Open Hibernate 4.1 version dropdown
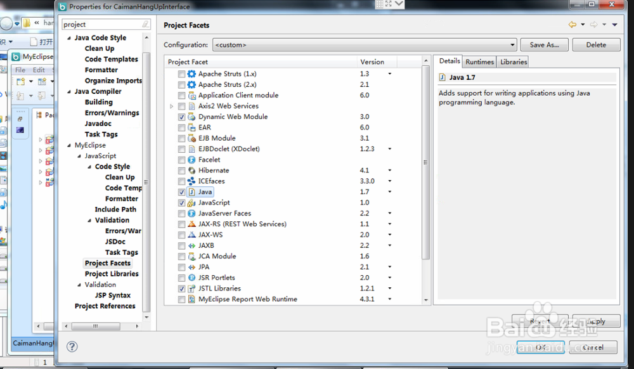Image resolution: width=634 pixels, height=369 pixels. point(390,170)
